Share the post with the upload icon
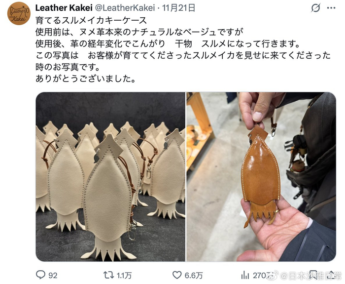The width and height of the screenshot is (345, 284). 331,275
